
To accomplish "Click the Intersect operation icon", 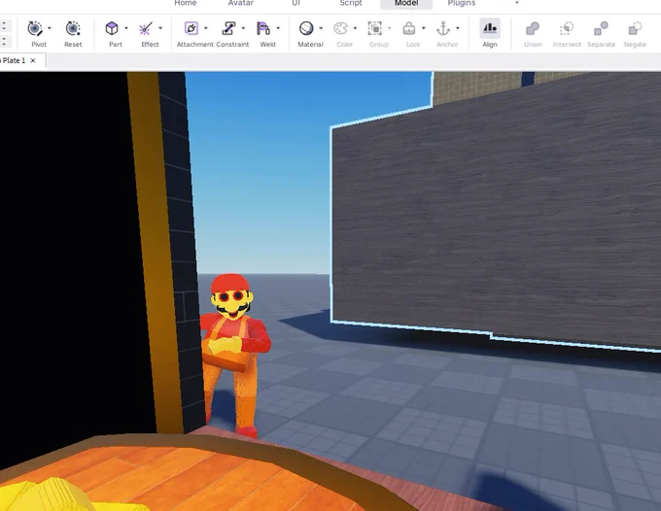I will [567, 28].
